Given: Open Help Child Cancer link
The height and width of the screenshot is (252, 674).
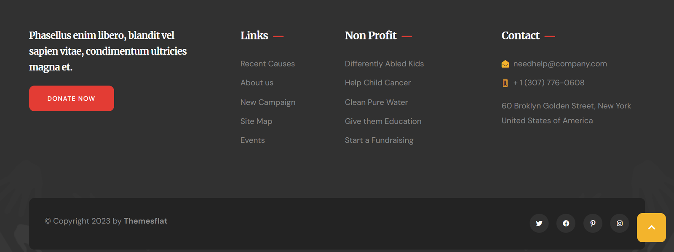Looking at the screenshot, I should click(x=378, y=83).
